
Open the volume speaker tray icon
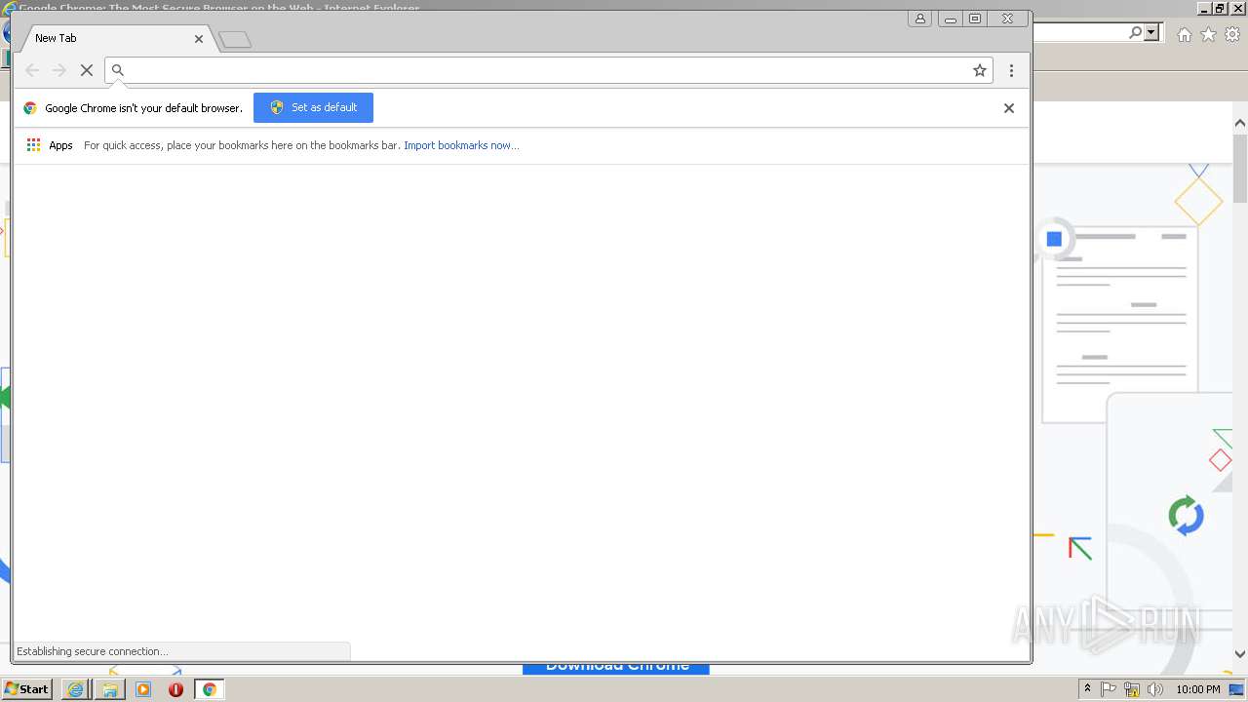click(x=1155, y=689)
